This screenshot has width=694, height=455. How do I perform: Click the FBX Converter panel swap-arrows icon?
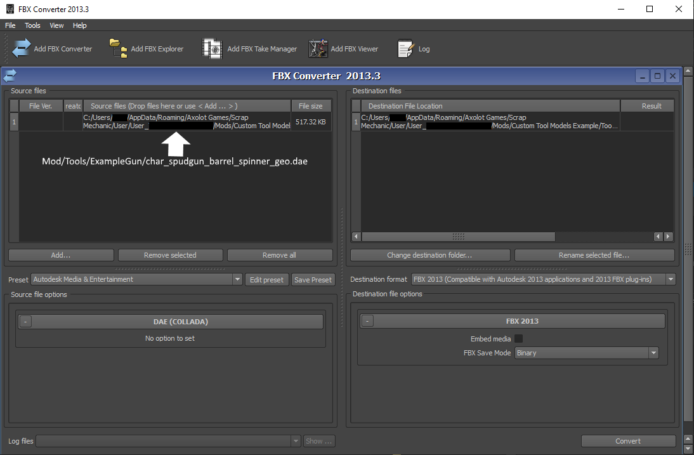(x=10, y=76)
